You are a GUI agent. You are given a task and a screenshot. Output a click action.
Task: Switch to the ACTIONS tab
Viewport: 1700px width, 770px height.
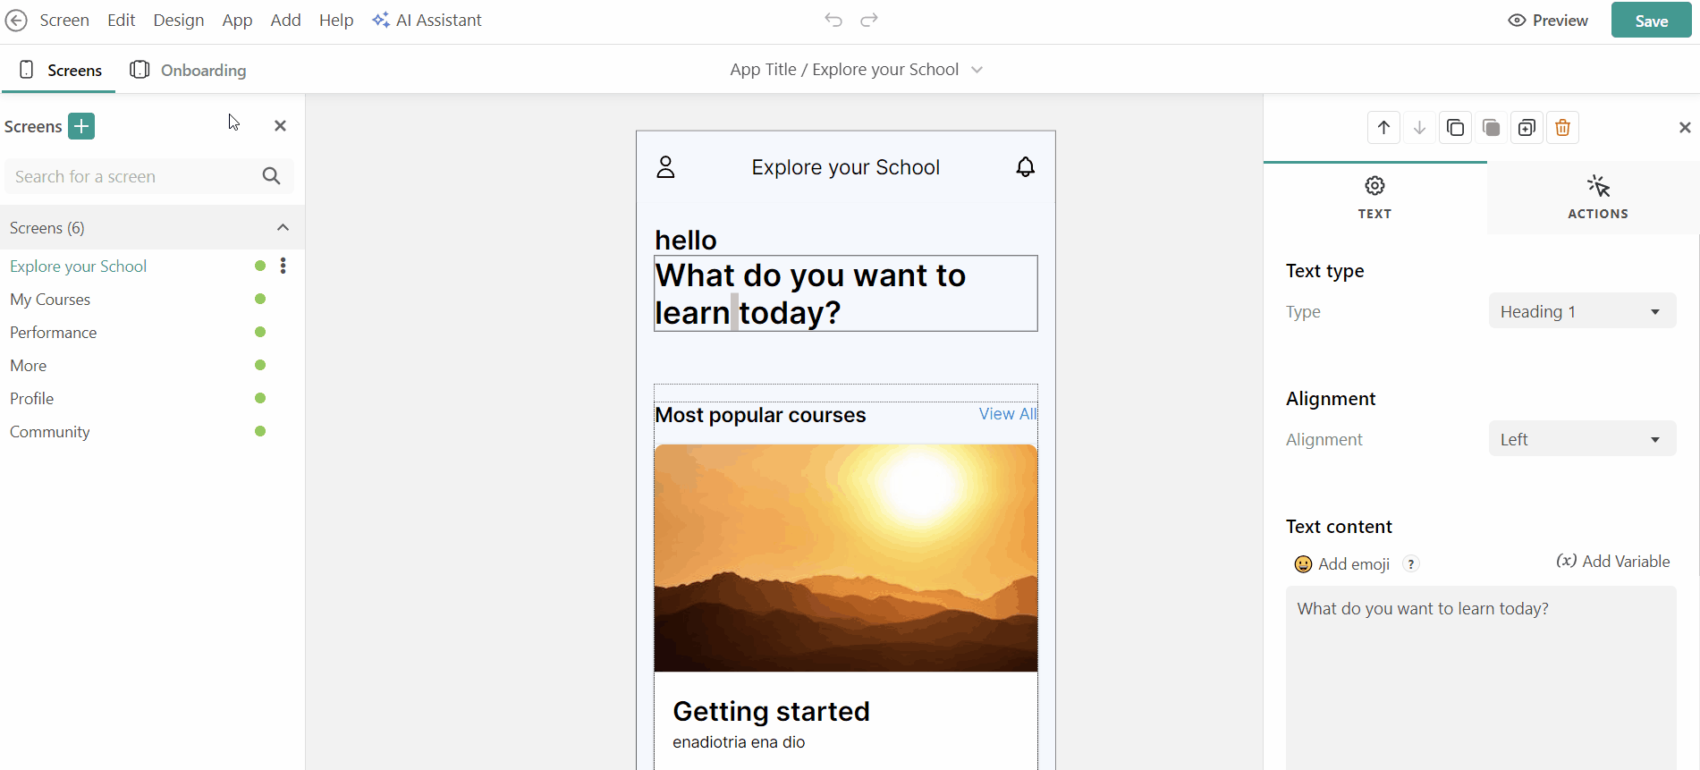[1597, 198]
